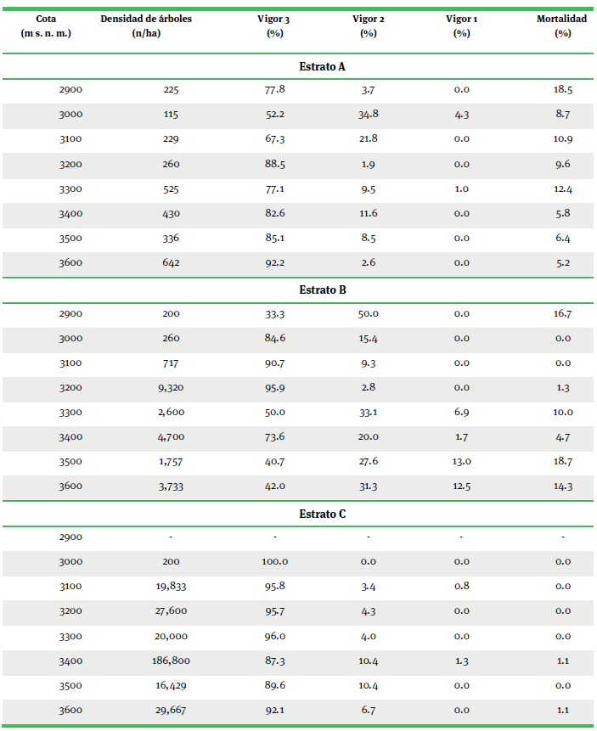Select the Estrato B section heading

(322, 290)
